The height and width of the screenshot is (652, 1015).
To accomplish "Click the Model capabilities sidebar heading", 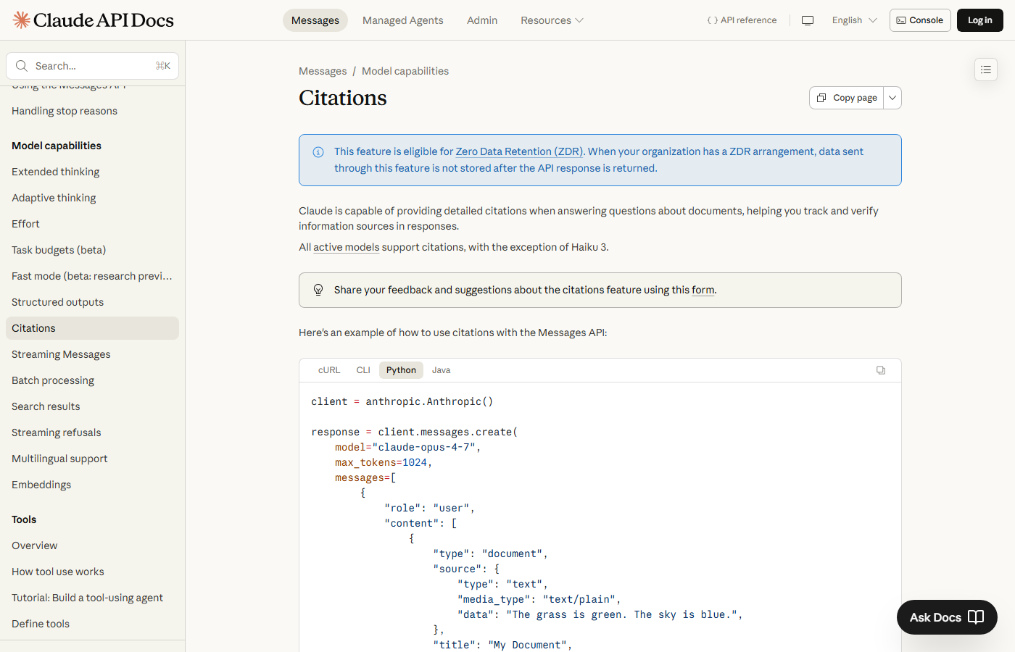I will tap(57, 146).
